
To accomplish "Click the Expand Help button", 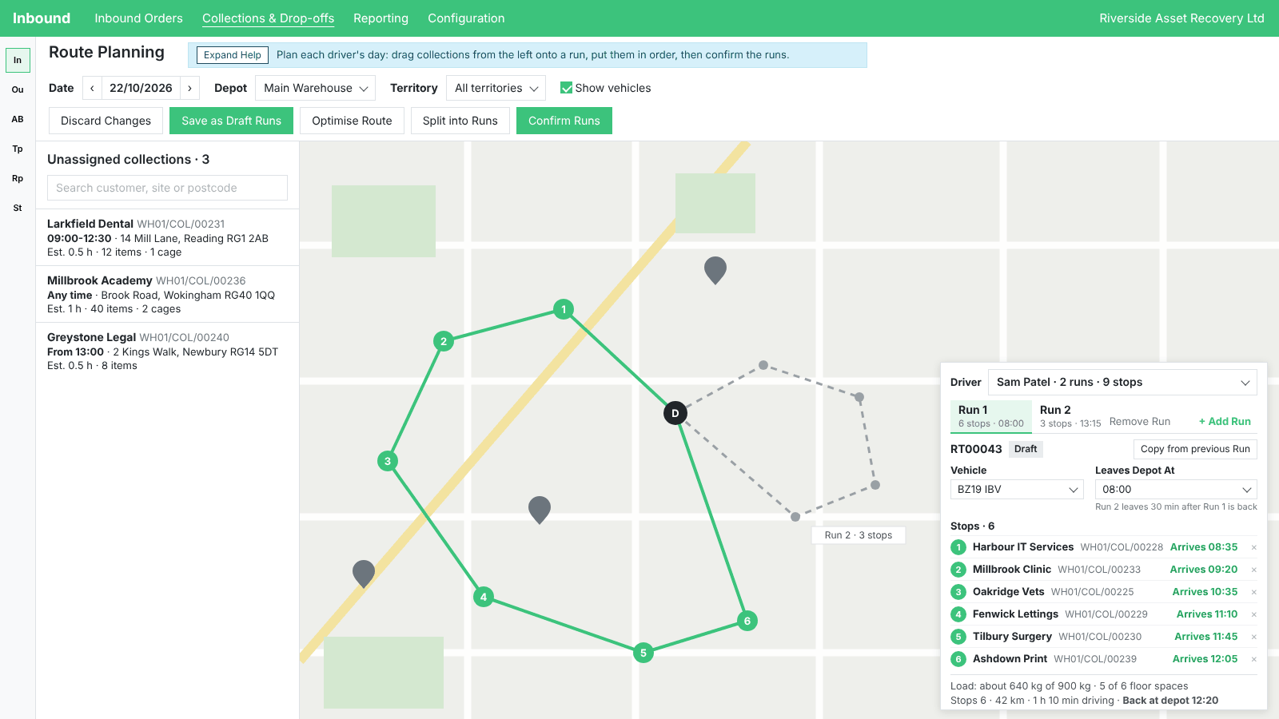I will tap(233, 55).
